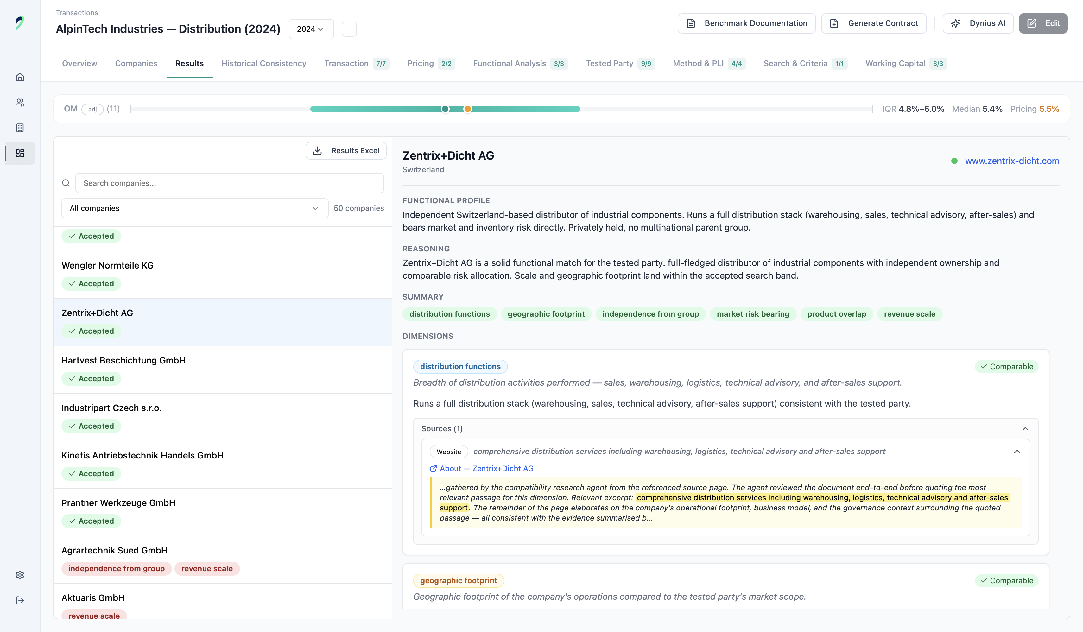Focus the Search companies field

coord(230,183)
